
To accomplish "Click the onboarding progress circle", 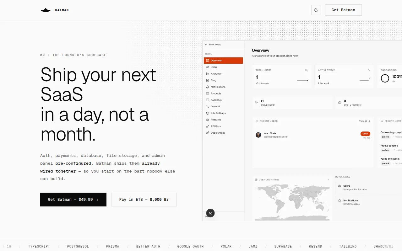I will point(385,78).
